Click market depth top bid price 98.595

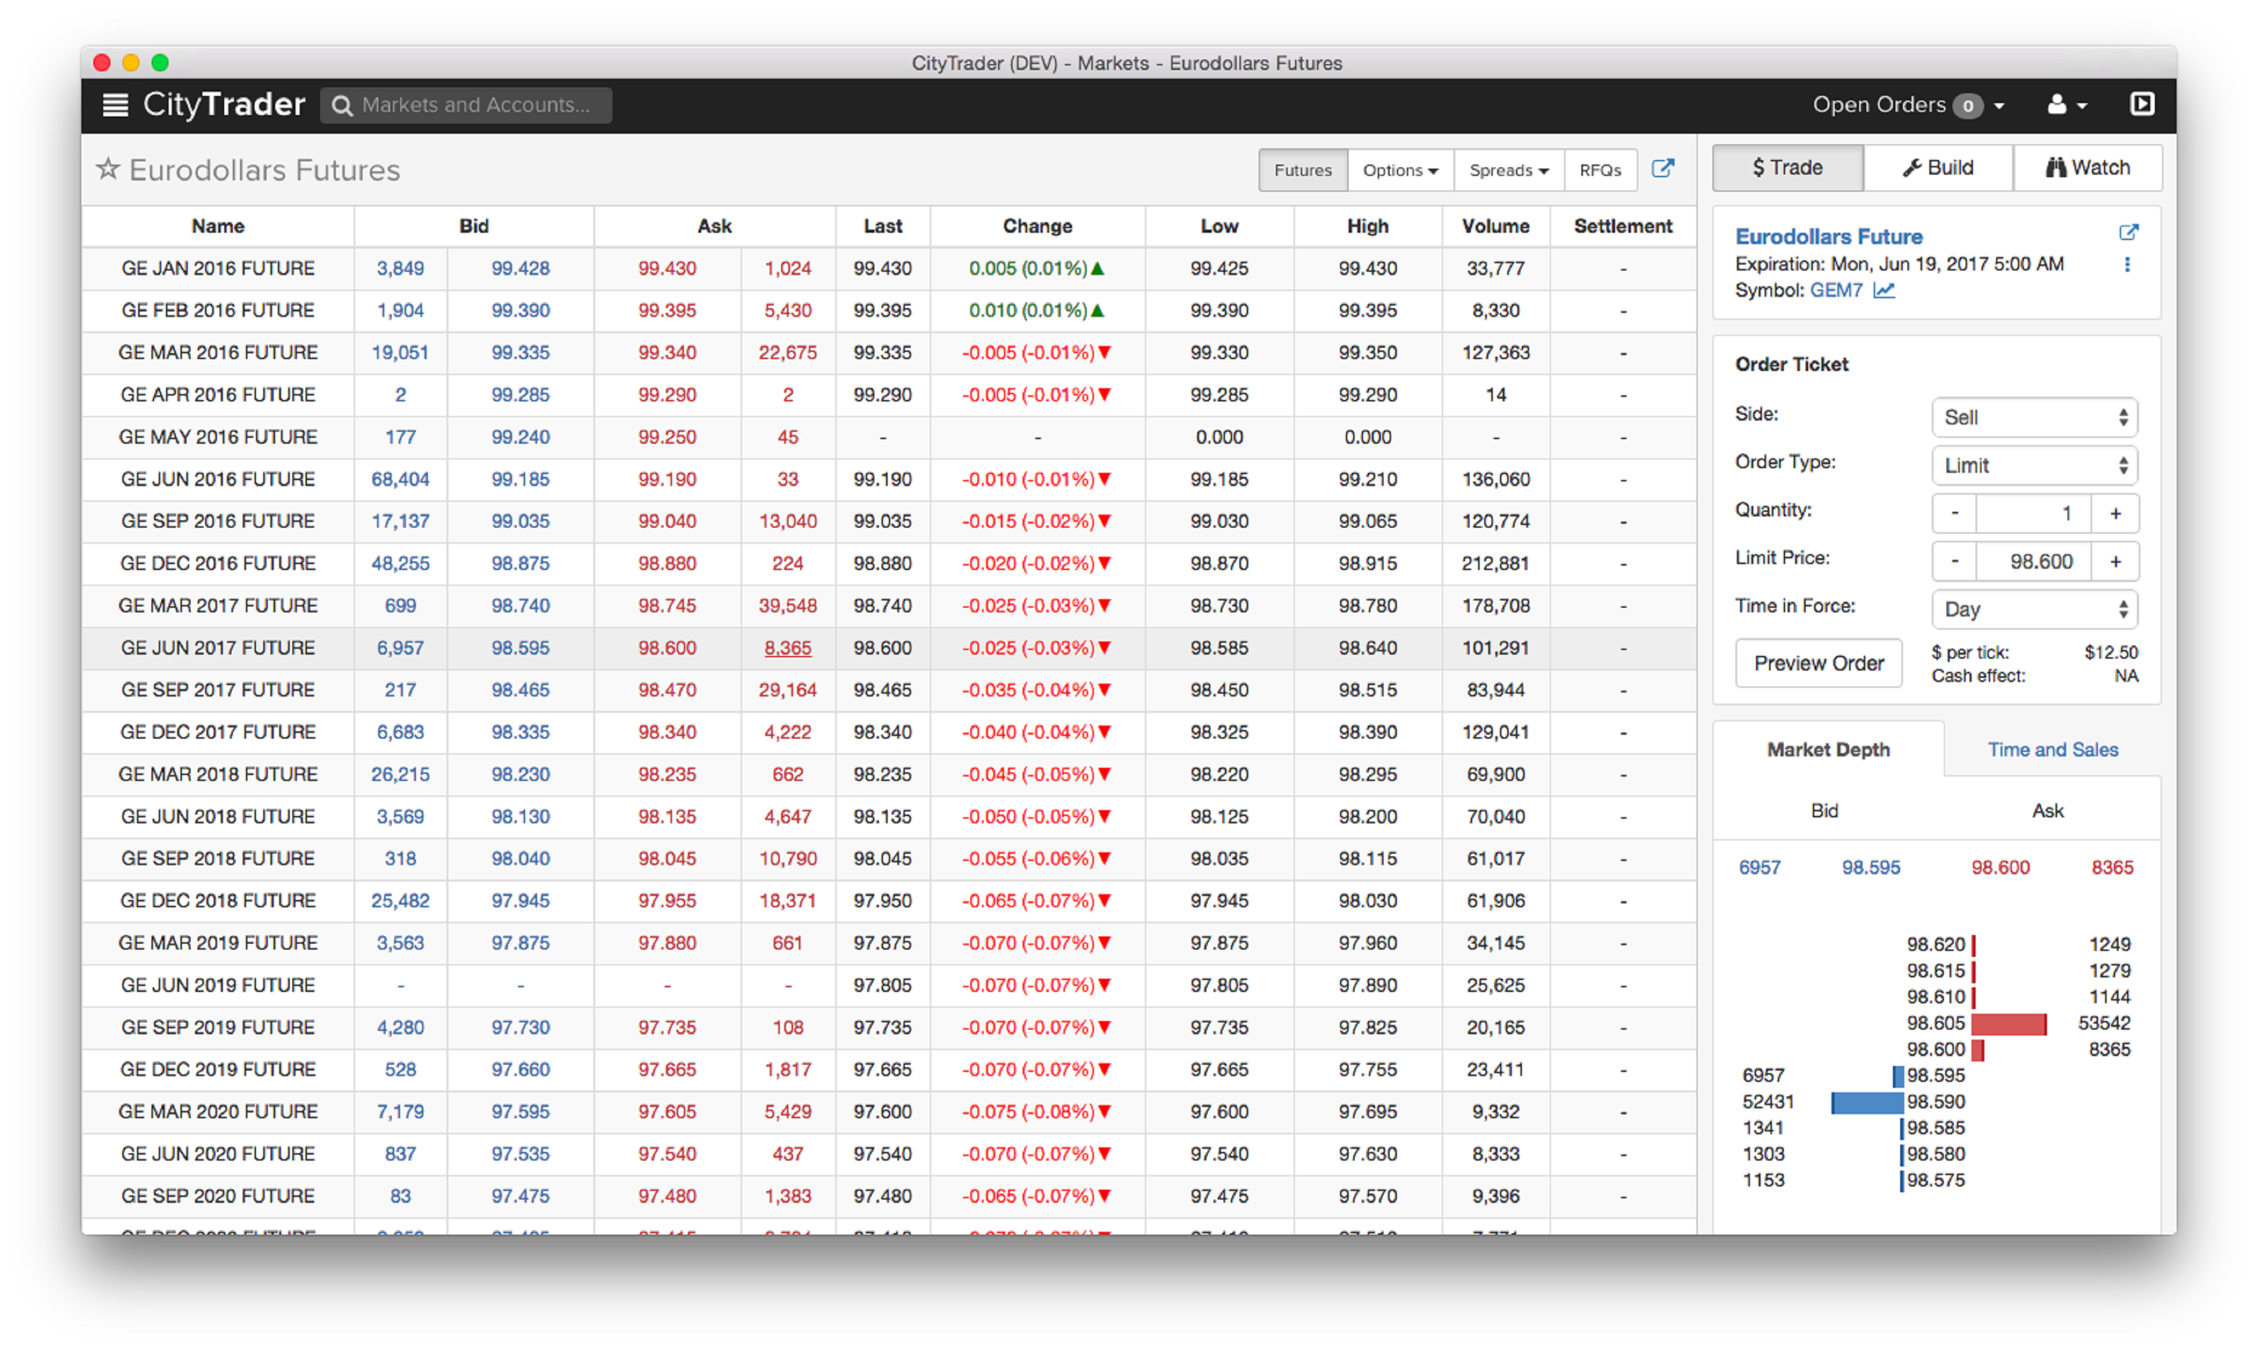1870,868
